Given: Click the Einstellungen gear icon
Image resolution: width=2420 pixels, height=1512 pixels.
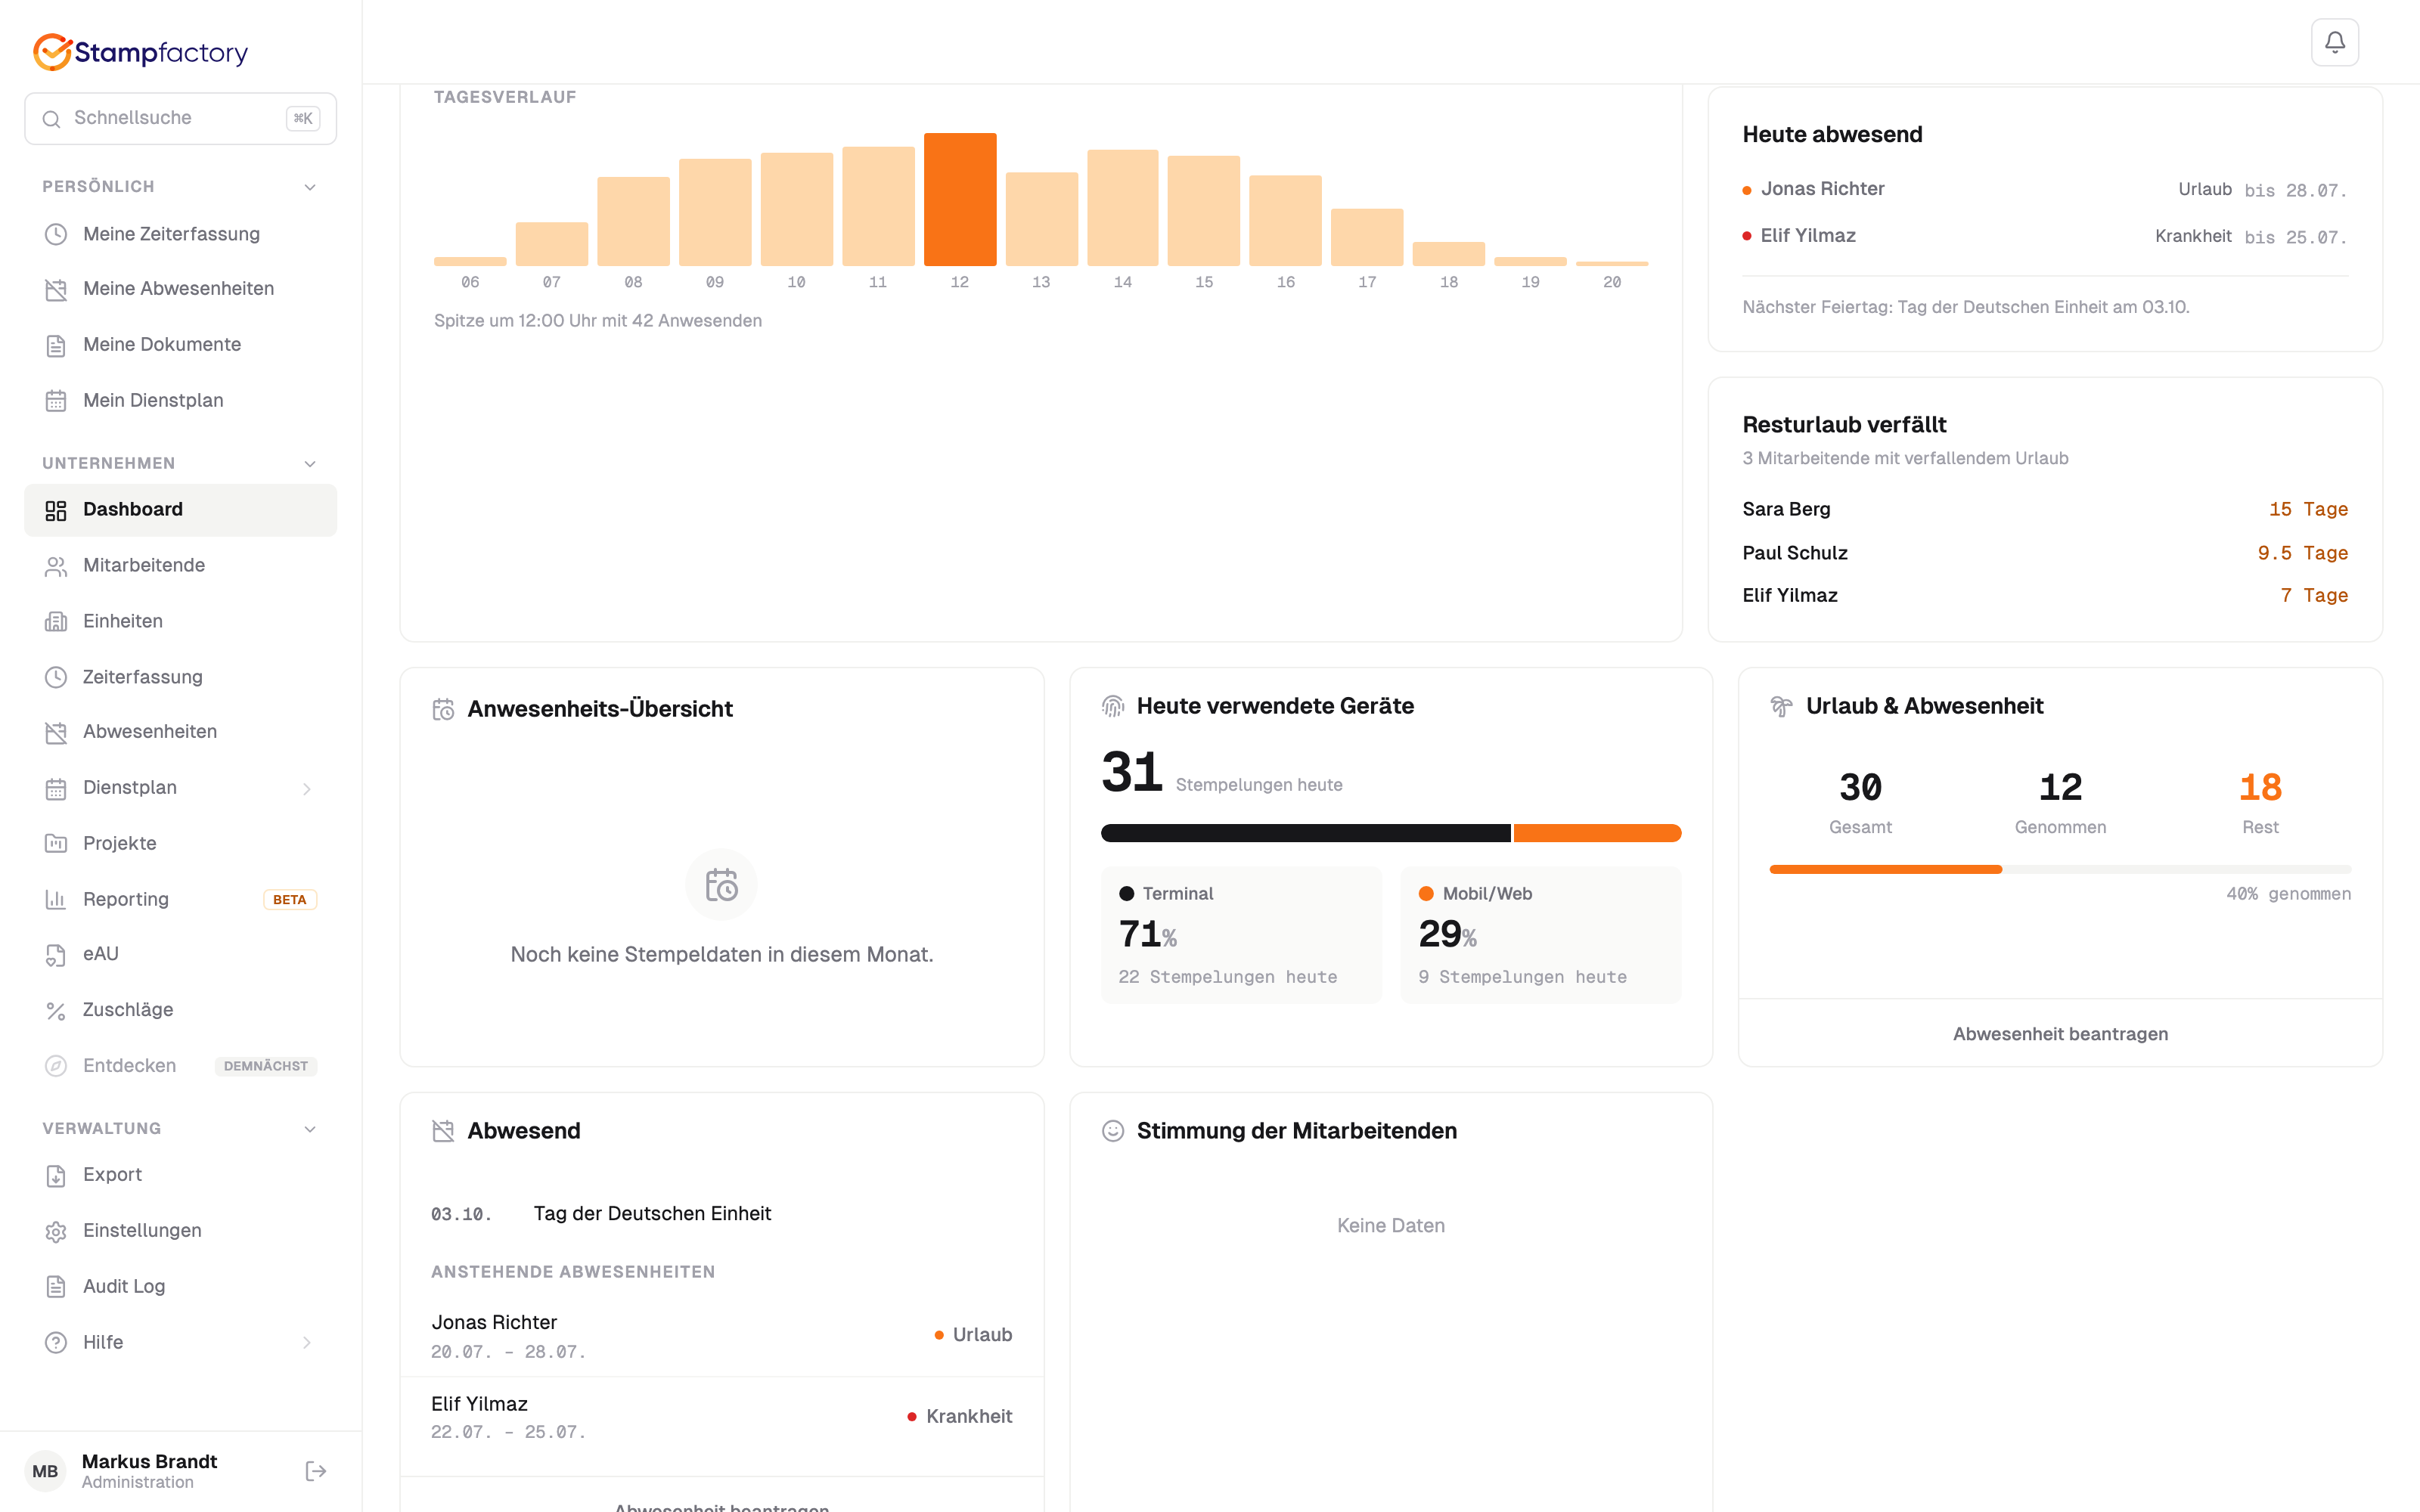Looking at the screenshot, I should 56,1231.
